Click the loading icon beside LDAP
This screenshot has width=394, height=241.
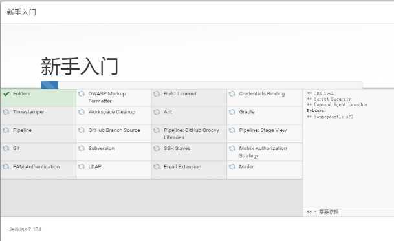pos(81,167)
